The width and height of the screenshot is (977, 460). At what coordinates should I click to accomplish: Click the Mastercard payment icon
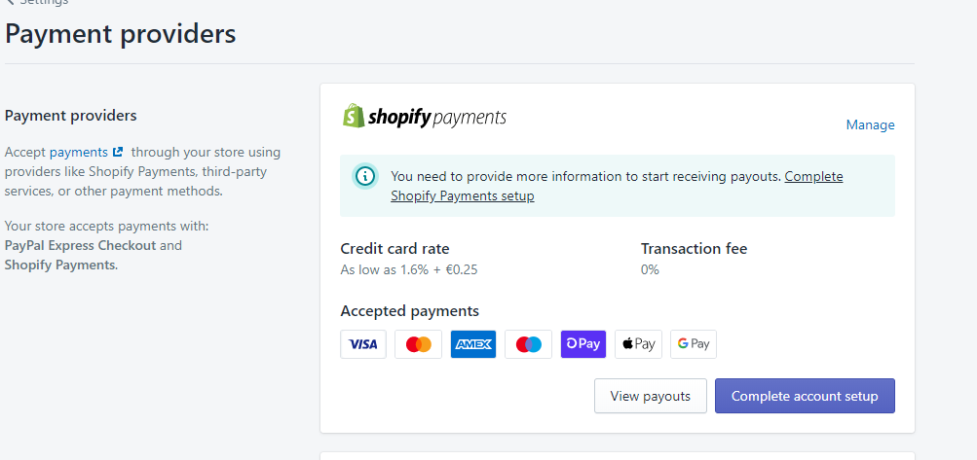(418, 344)
